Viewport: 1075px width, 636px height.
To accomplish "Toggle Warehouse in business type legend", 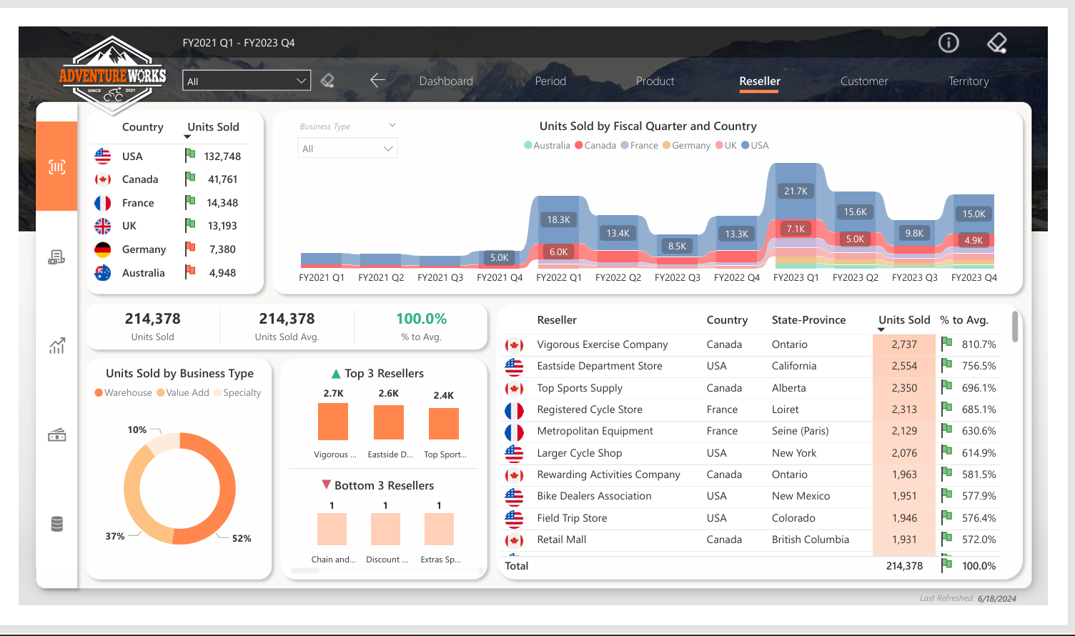I will (x=123, y=392).
